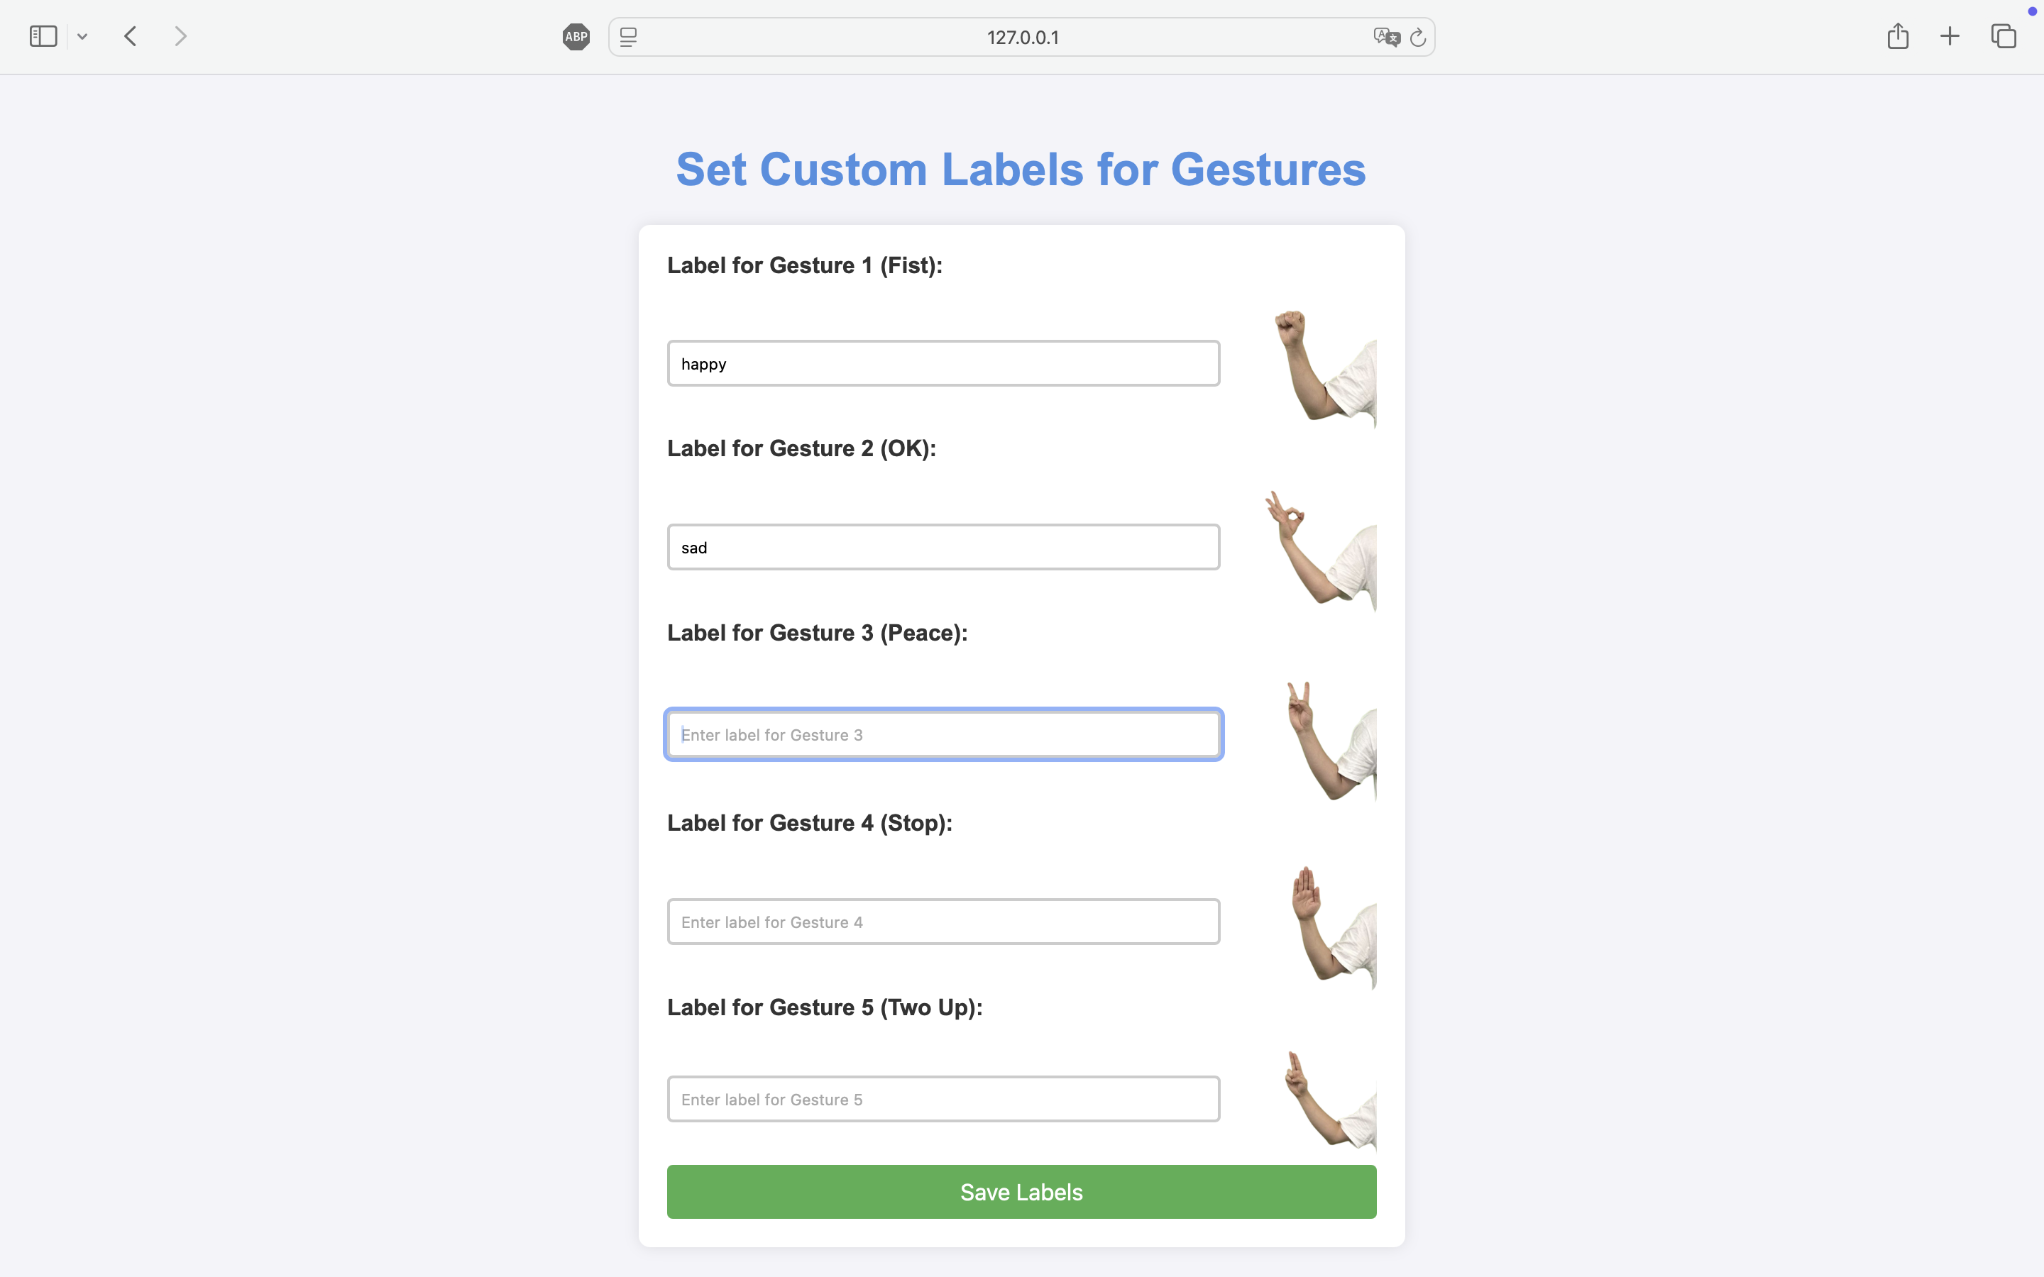The width and height of the screenshot is (2044, 1277).
Task: Open the ABP ad blocker extension
Action: click(x=576, y=36)
